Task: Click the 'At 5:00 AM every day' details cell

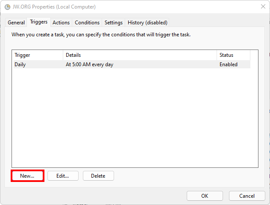Action: coord(89,64)
